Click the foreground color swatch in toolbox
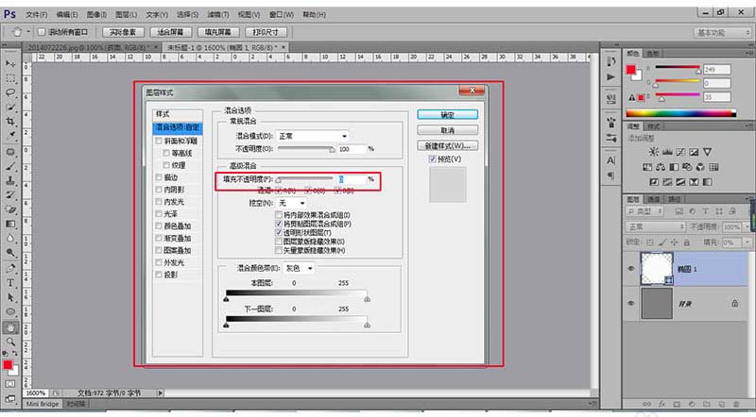Image resolution: width=756 pixels, height=417 pixels. click(8, 365)
